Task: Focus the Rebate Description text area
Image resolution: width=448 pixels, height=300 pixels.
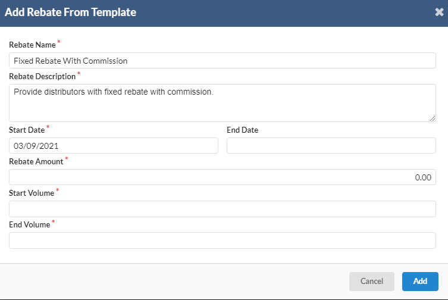Action: [x=223, y=107]
